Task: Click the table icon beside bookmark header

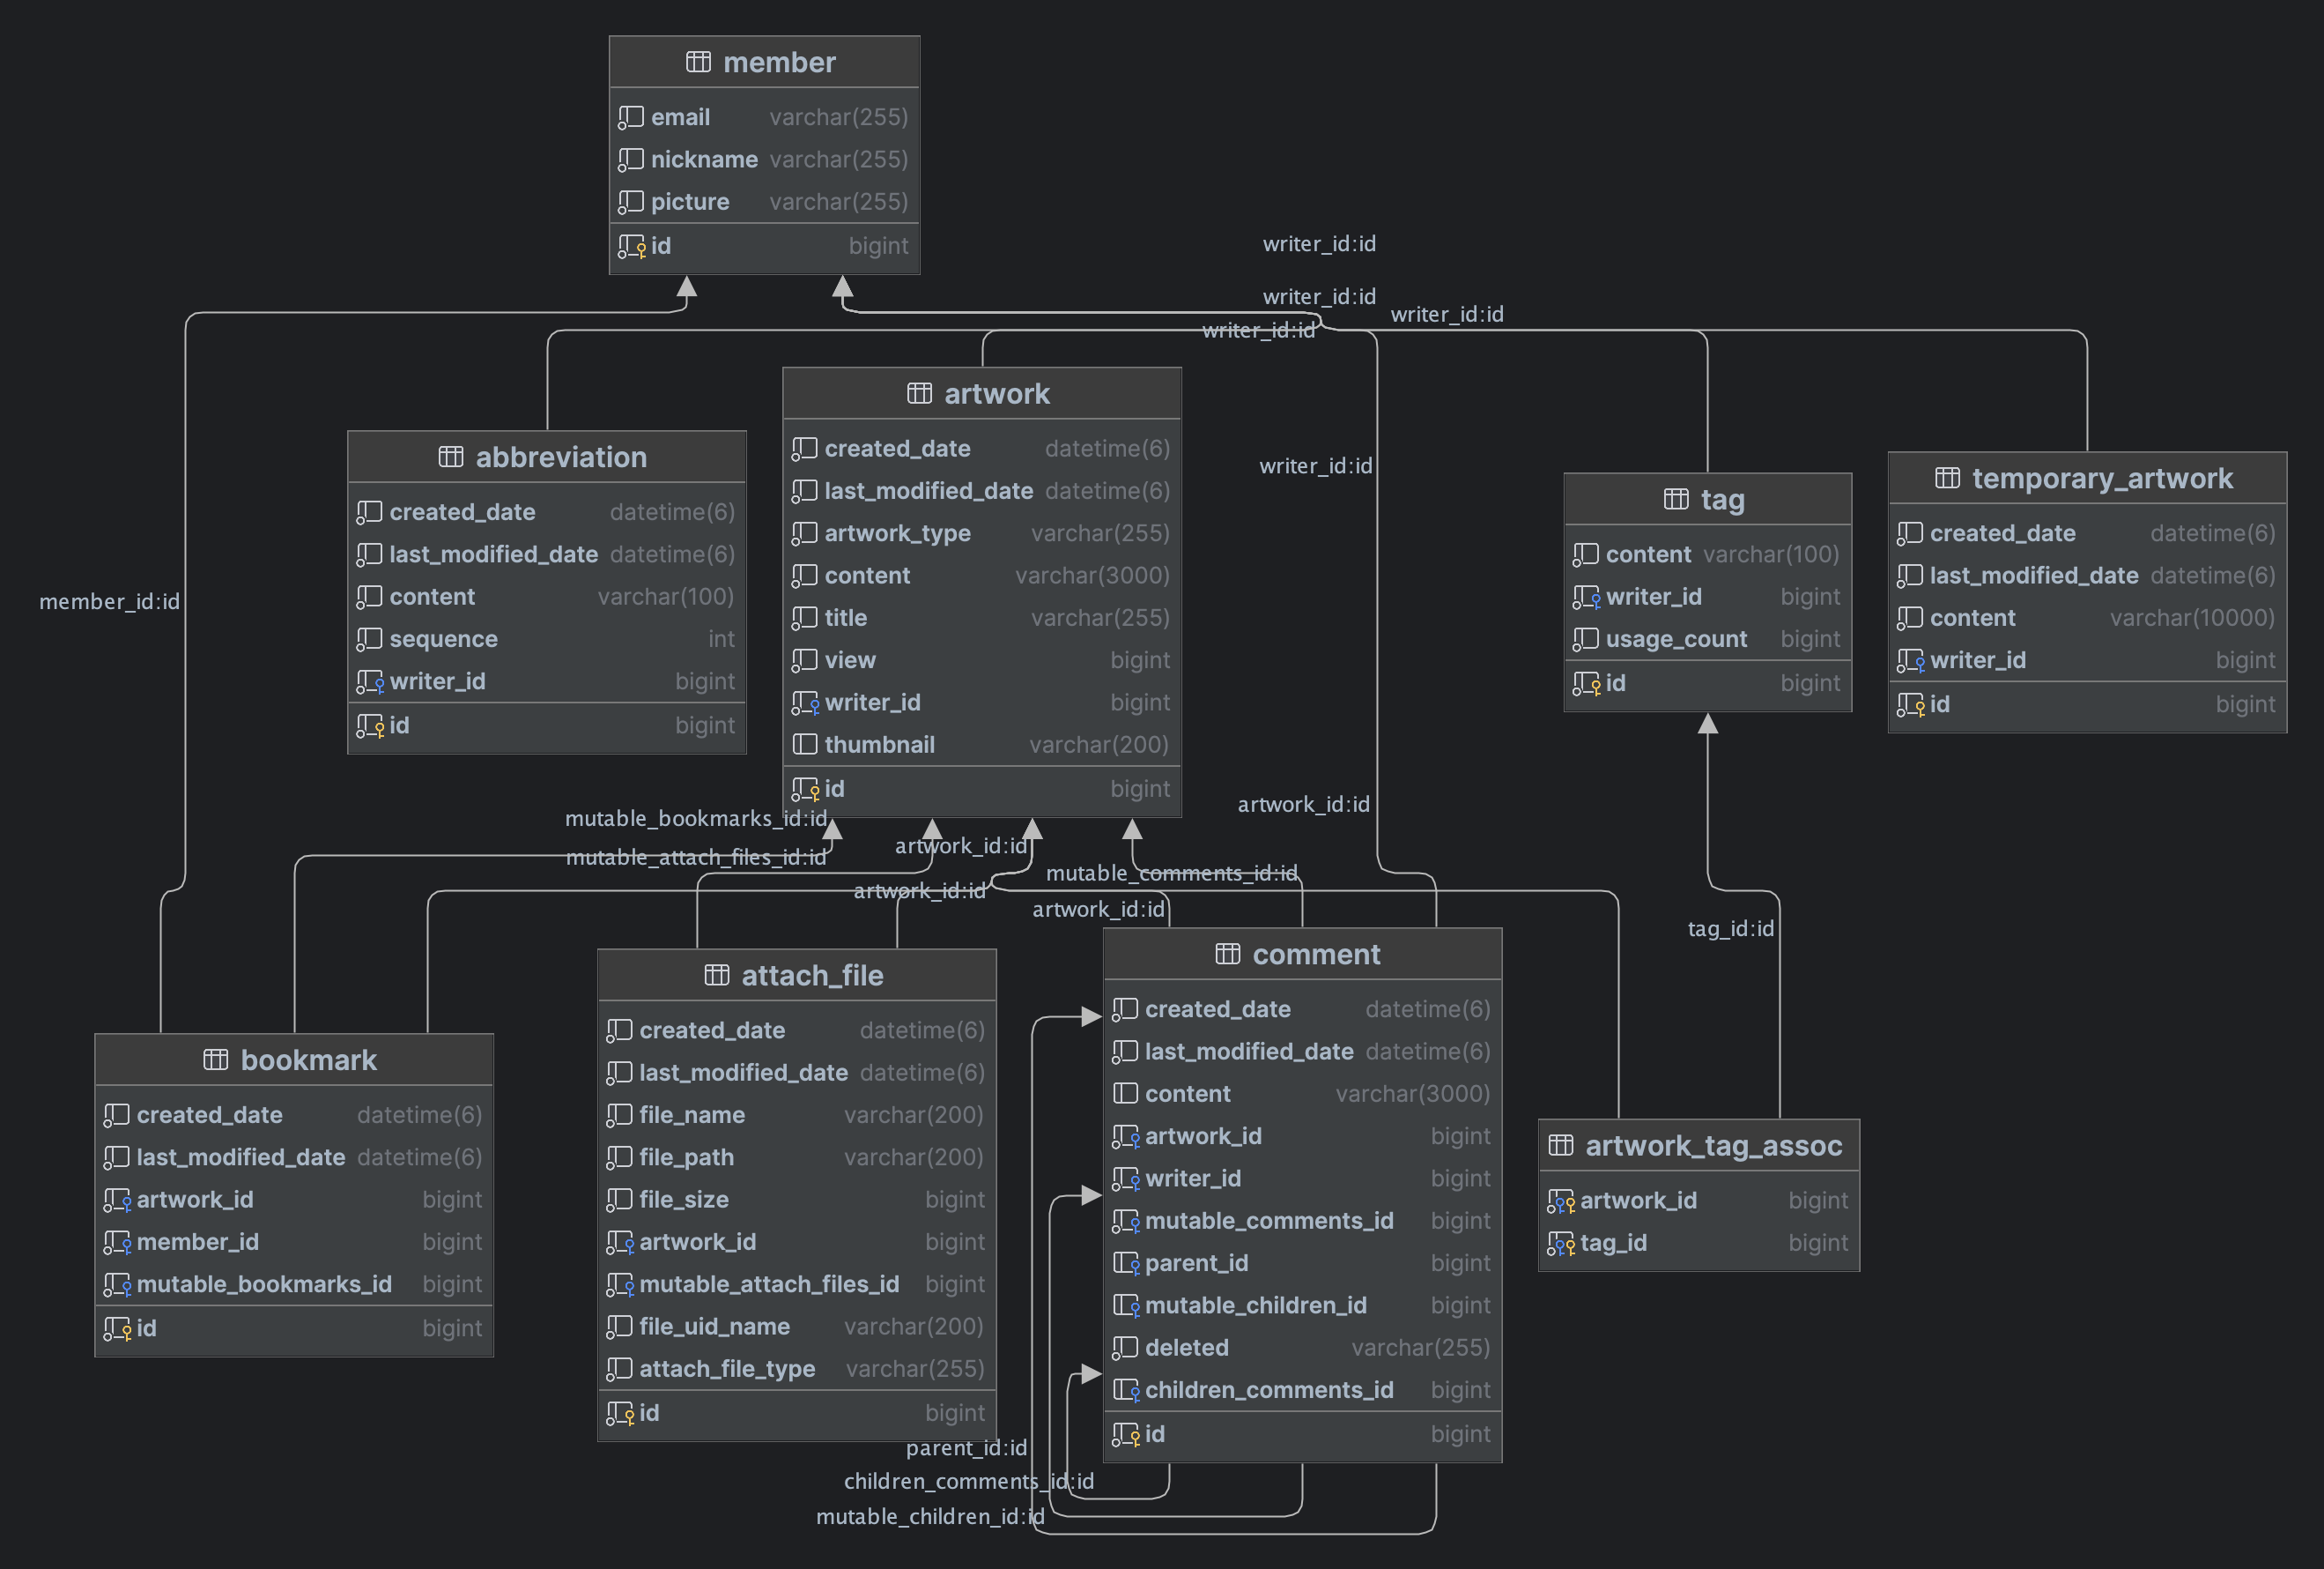Action: pyautogui.click(x=216, y=1060)
